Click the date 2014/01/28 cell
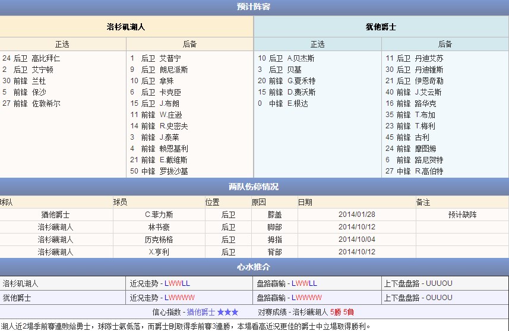The width and height of the screenshot is (509, 331). (357, 215)
